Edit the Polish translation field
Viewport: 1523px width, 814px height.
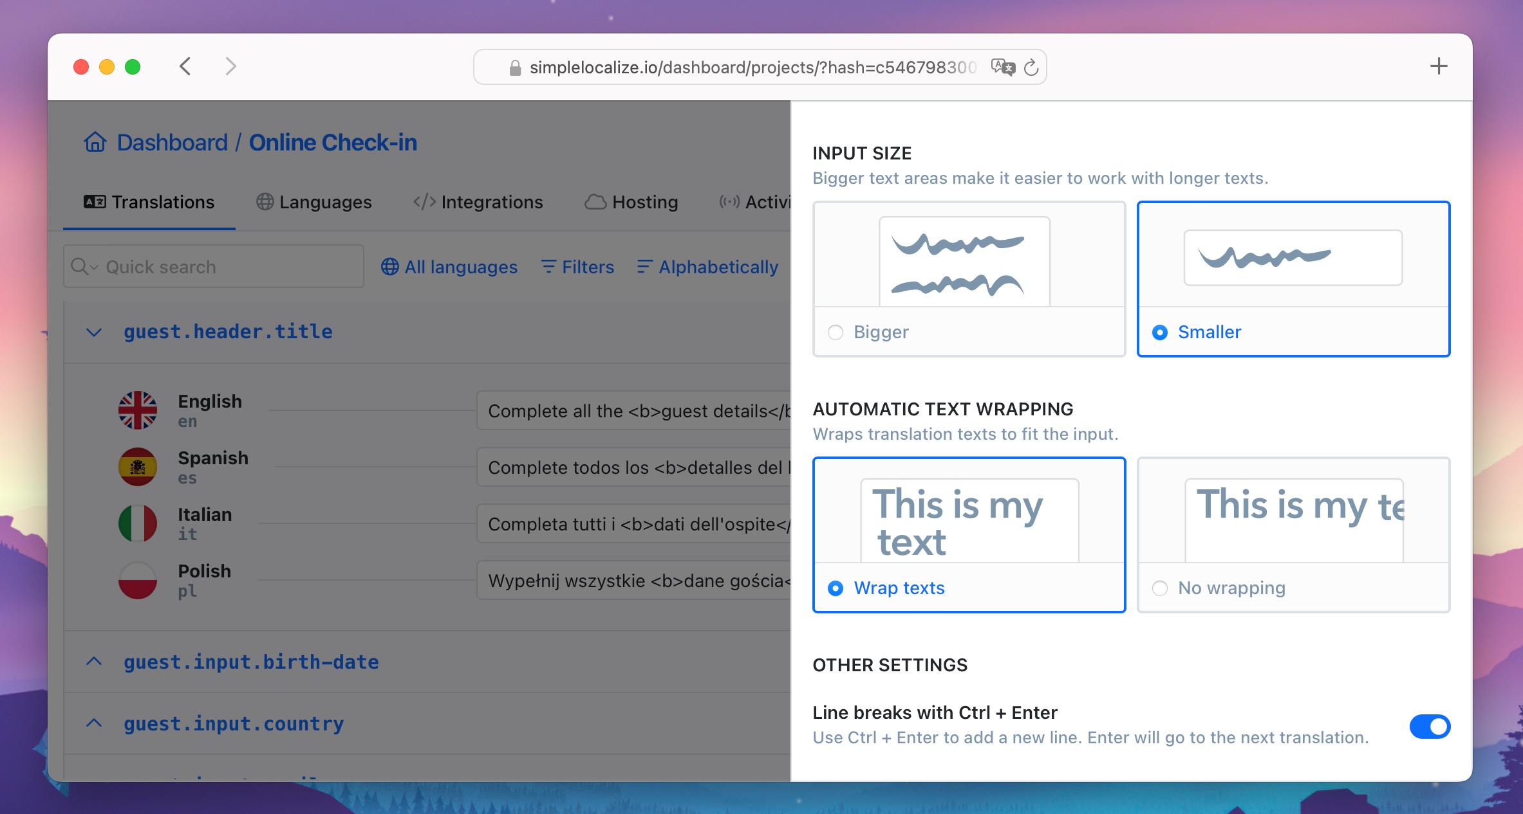pos(633,580)
